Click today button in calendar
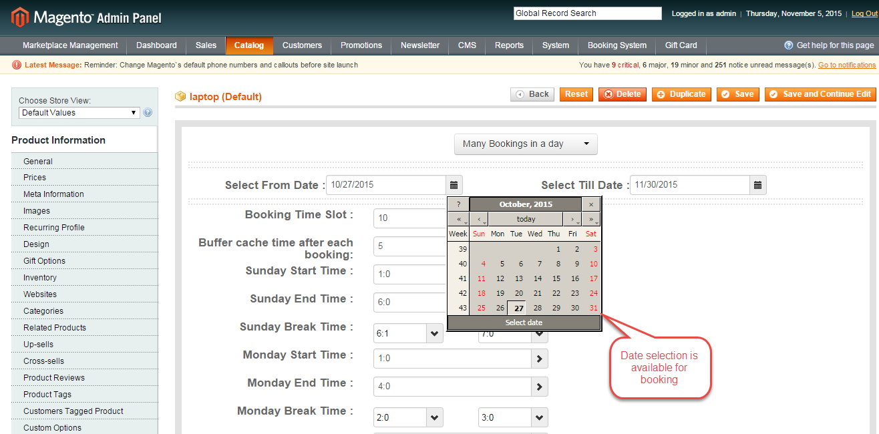This screenshot has width=879, height=434. 526,219
